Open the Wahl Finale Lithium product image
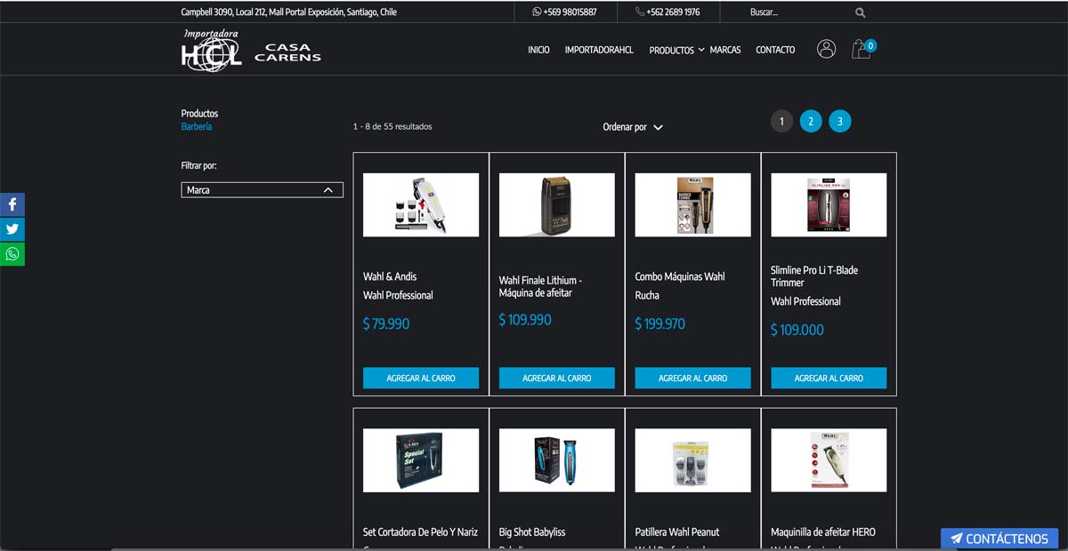Screen dimensions: 1068x551 coord(557,204)
